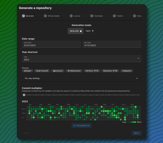The image size is (163, 143).
Task: Select the REALISM generation mode
Action: (x=76, y=31)
